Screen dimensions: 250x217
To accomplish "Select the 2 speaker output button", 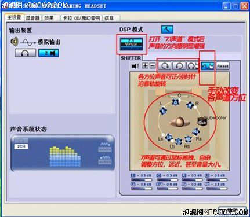I will coord(49,53).
